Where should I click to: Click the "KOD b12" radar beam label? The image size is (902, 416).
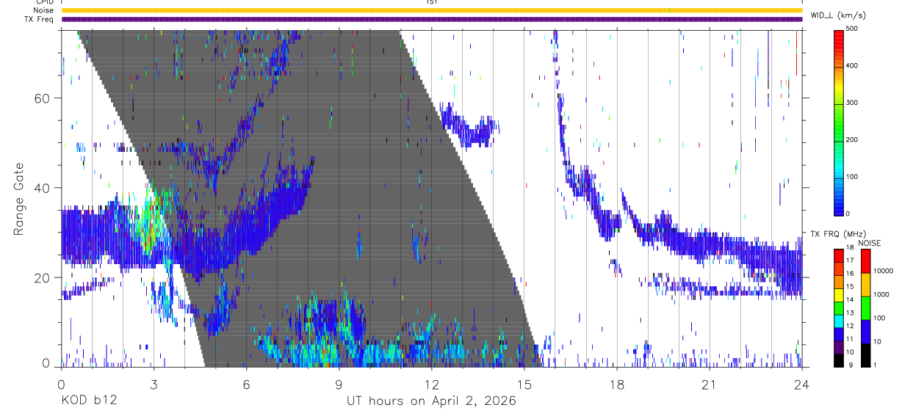coord(88,401)
